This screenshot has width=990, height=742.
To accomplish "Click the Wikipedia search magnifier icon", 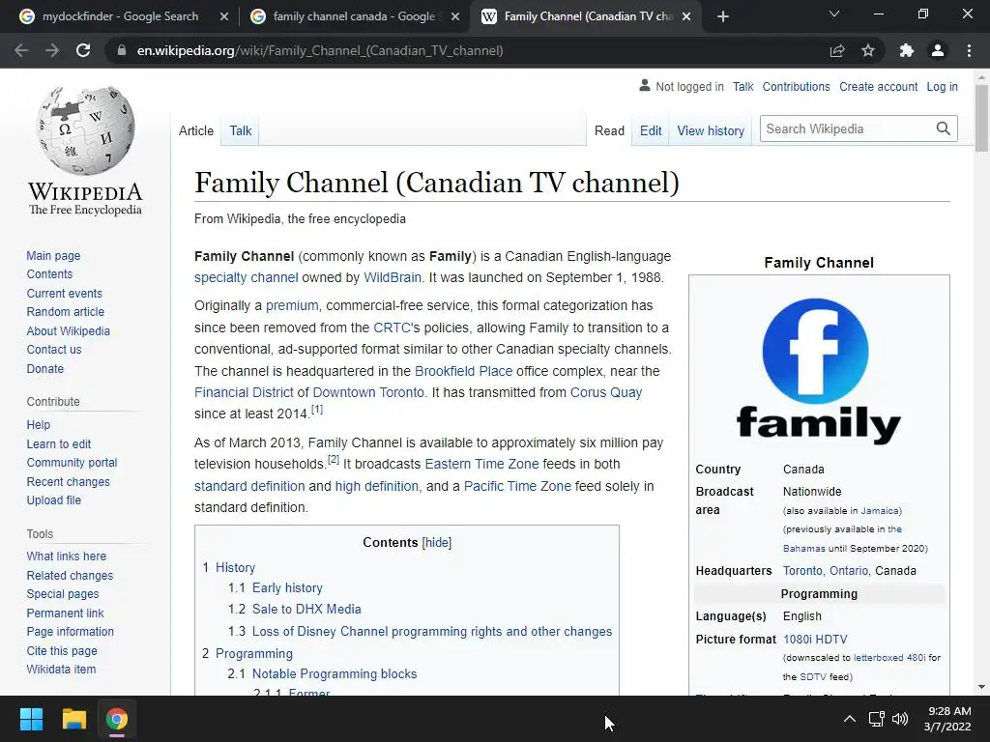I will click(944, 128).
